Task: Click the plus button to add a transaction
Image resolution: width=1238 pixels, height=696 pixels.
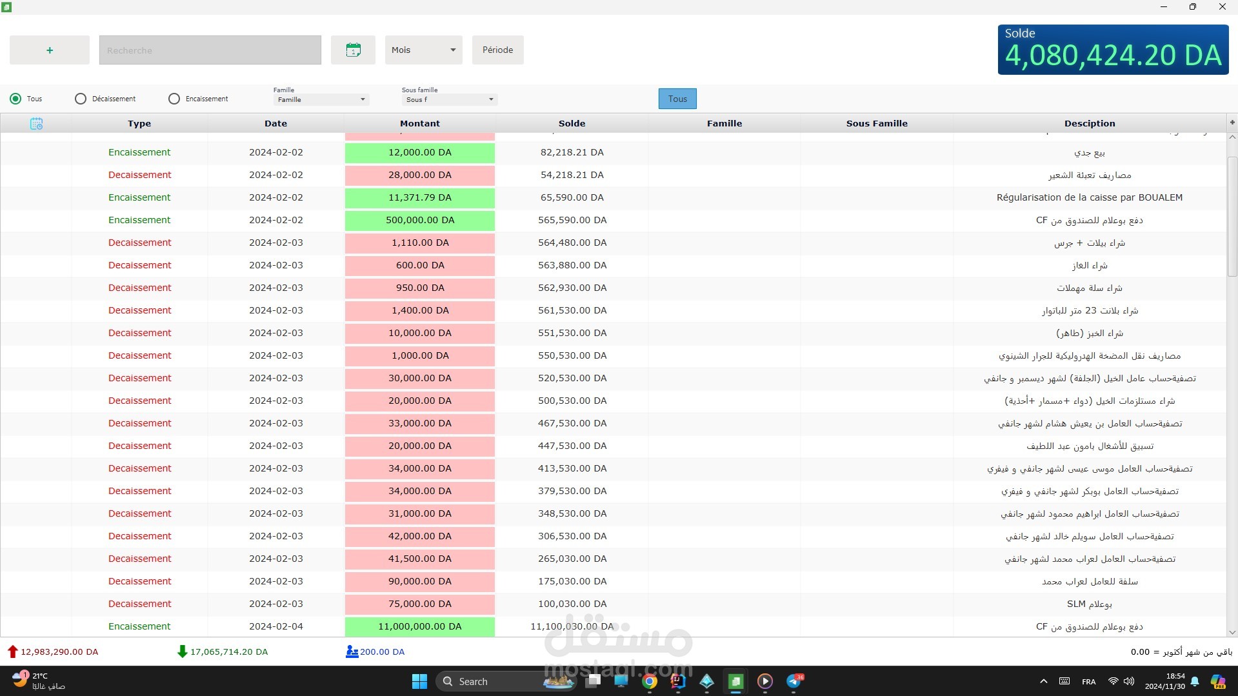Action: pos(50,50)
